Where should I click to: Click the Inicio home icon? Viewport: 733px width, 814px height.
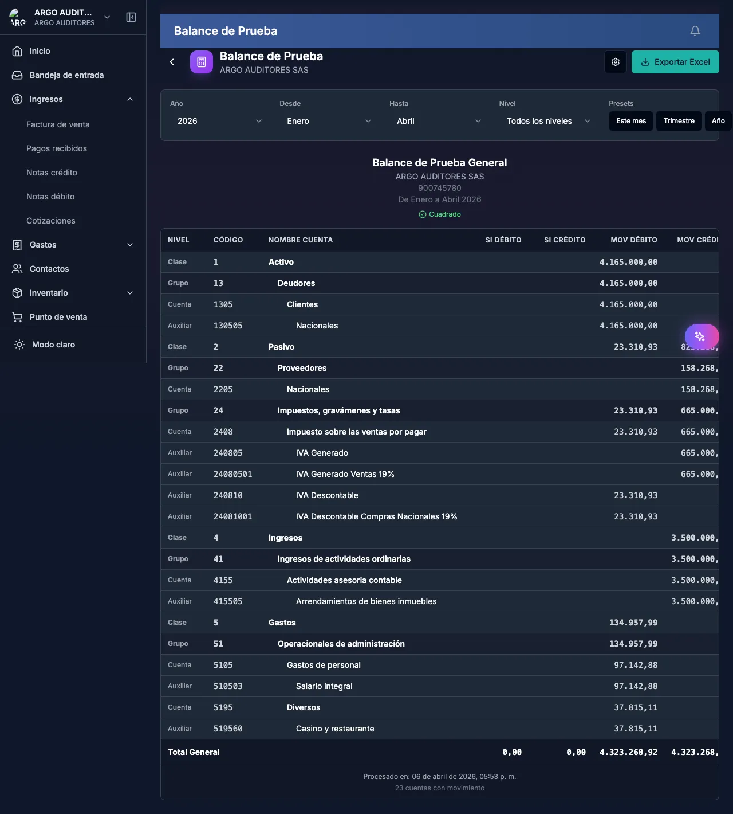[18, 51]
